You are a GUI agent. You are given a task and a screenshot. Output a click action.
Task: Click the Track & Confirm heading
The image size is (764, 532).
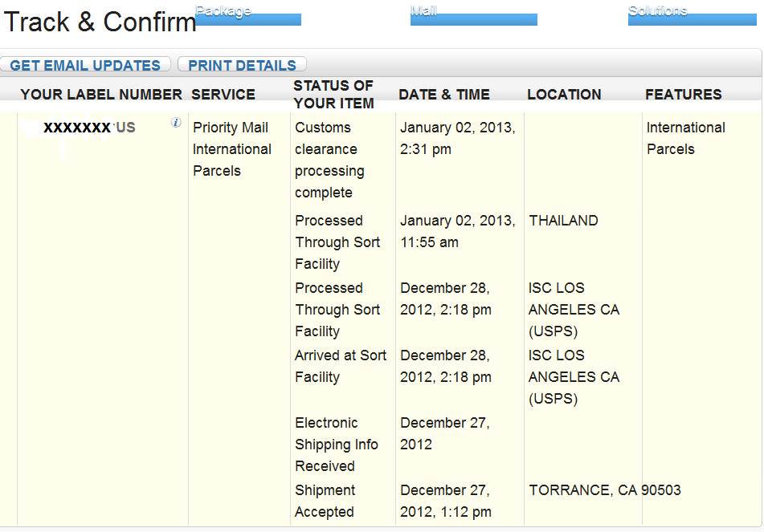point(100,22)
